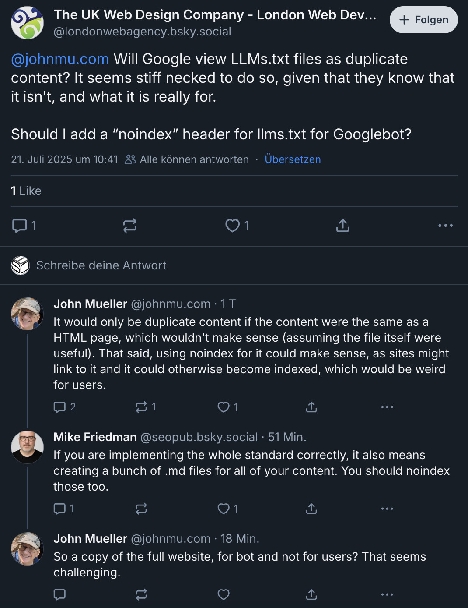Open Mike Friedman's profile avatar
This screenshot has width=468, height=608.
(27, 447)
